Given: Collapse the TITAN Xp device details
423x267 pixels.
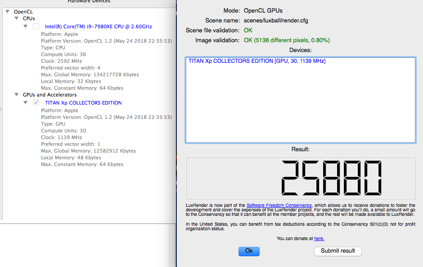Looking at the screenshot, I should click(25, 102).
